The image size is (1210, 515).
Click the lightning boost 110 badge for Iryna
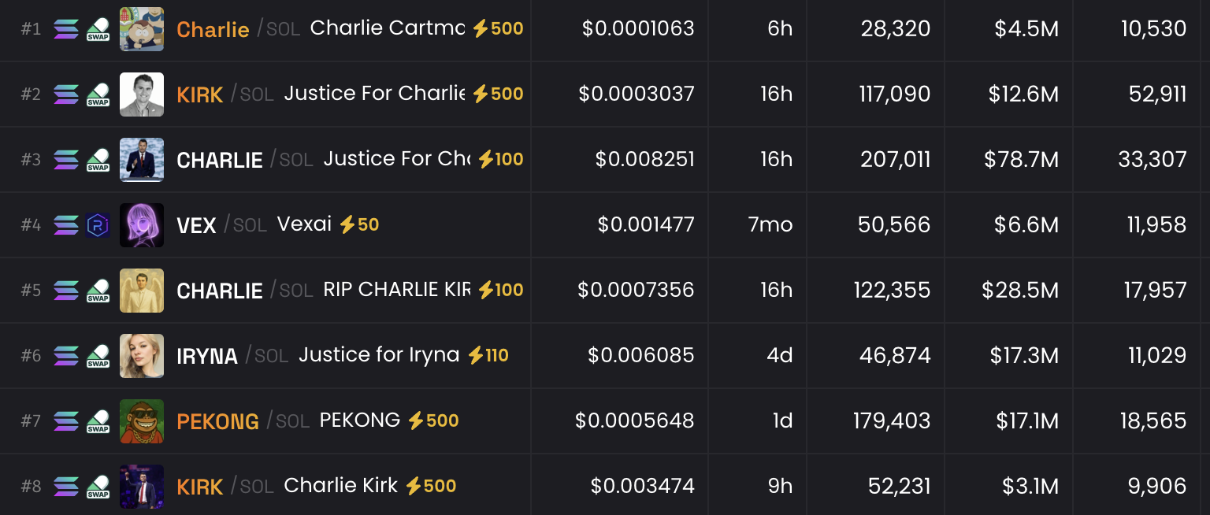488,356
